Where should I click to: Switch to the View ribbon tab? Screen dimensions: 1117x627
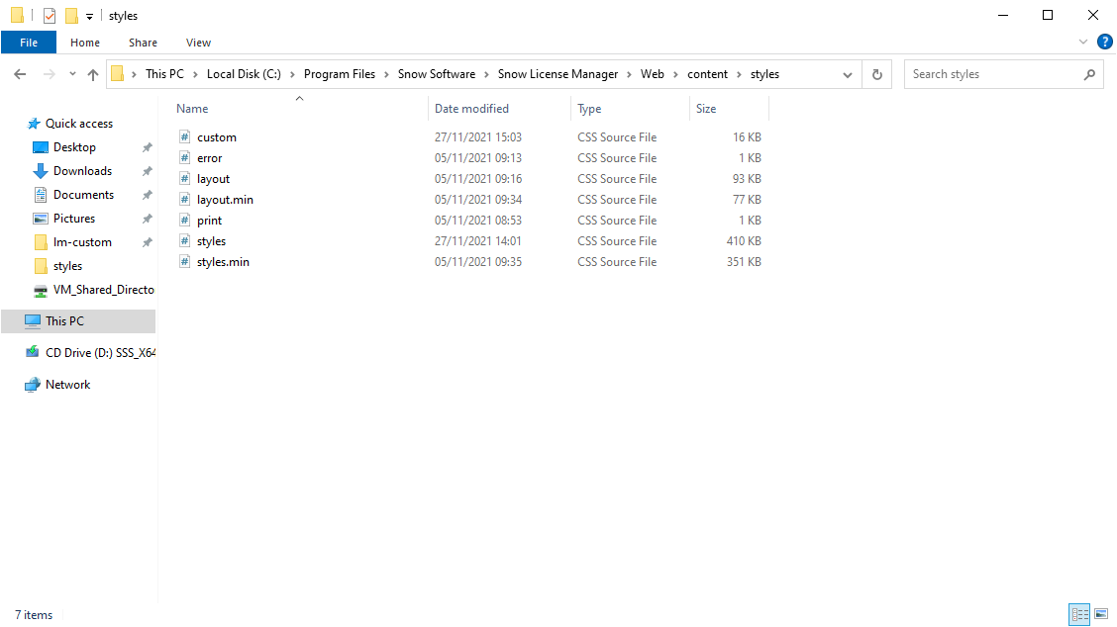198,43
